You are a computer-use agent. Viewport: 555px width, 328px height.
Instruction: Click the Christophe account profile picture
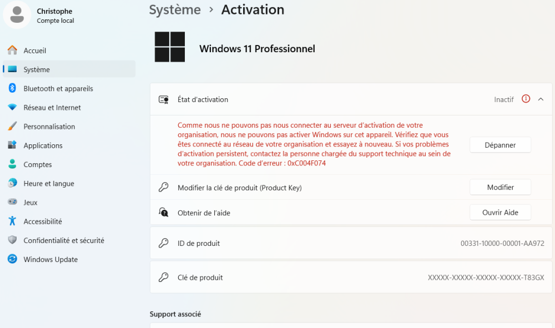17,14
